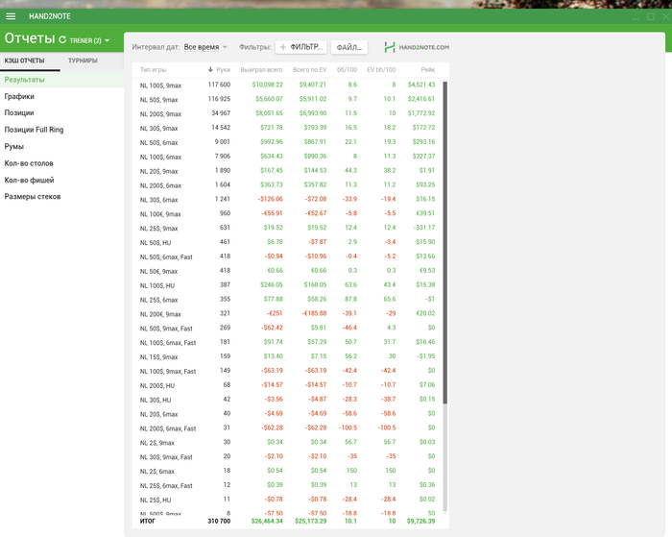Image resolution: width=672 pixels, height=537 pixels.
Task: Select the NL 20$, 6max row
Action: click(287, 413)
